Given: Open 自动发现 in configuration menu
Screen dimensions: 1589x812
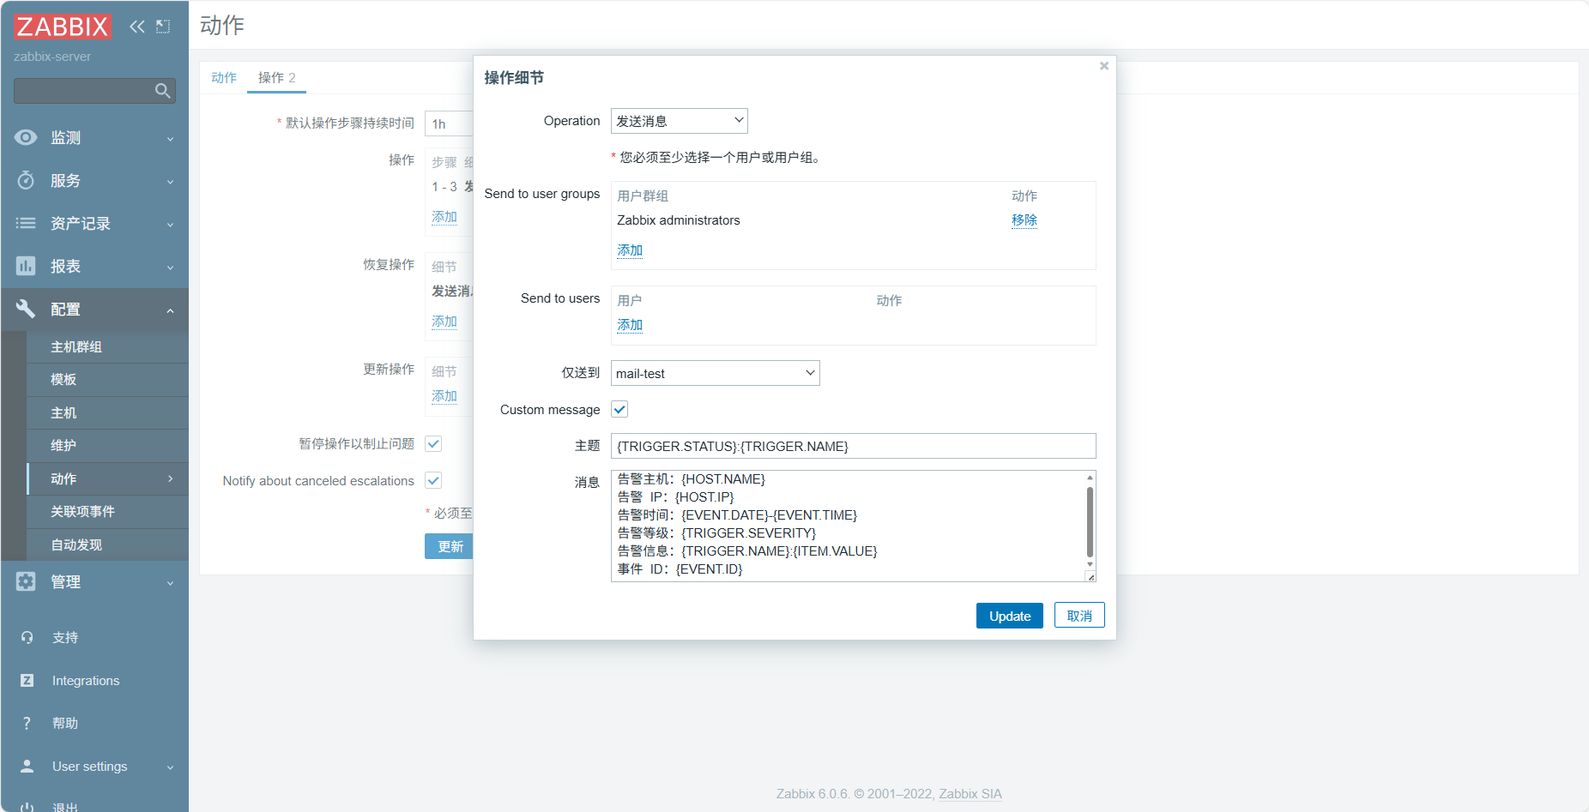Looking at the screenshot, I should [107, 544].
